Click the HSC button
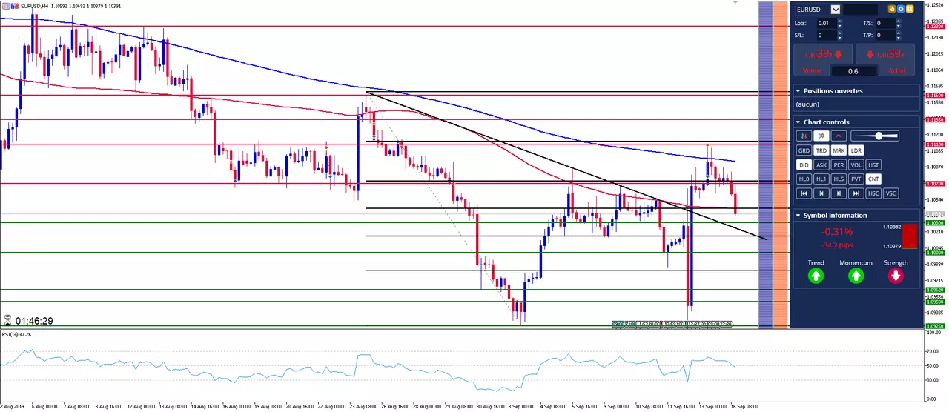Image resolution: width=949 pixels, height=412 pixels. click(x=873, y=193)
